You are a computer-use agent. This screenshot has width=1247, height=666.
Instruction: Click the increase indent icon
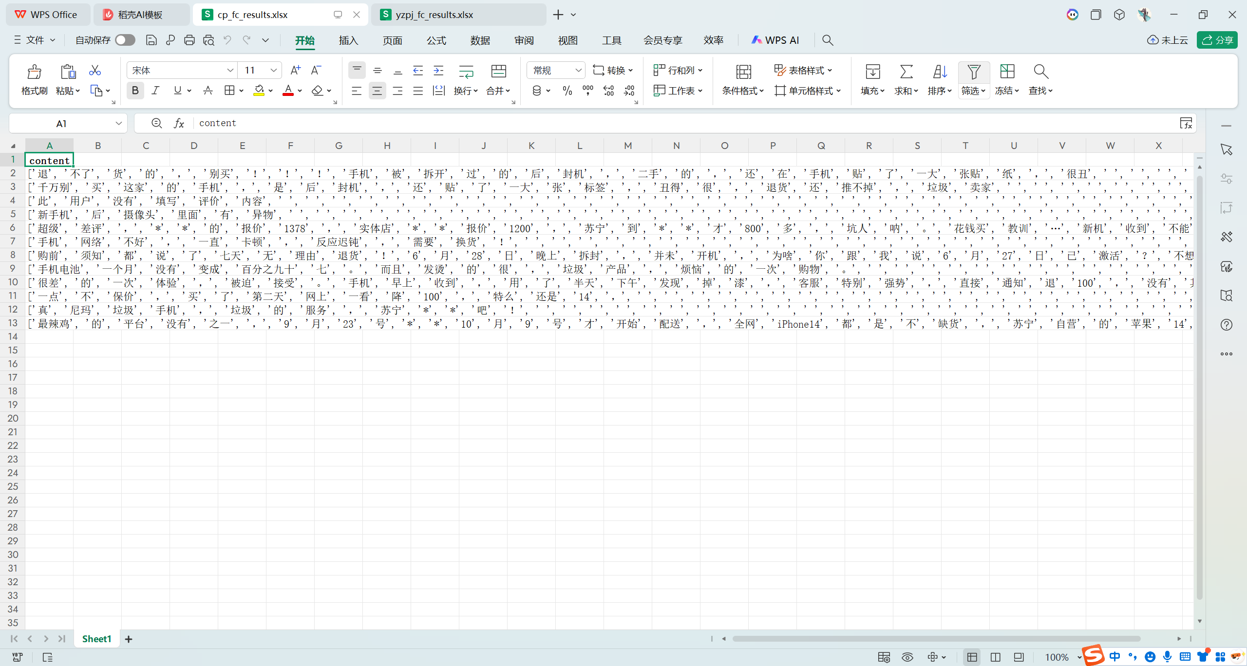point(438,71)
